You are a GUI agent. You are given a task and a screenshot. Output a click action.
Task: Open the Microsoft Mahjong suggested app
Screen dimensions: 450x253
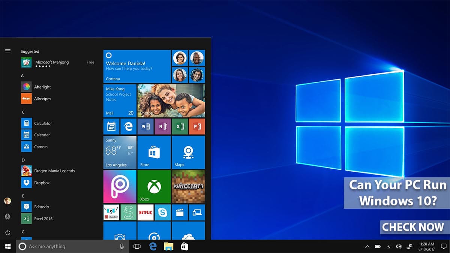(58, 62)
